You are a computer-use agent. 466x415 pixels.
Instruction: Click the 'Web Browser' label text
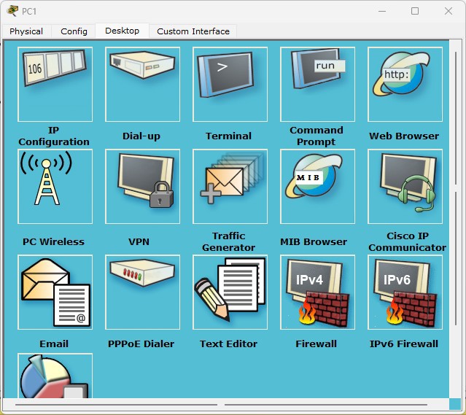(x=404, y=136)
